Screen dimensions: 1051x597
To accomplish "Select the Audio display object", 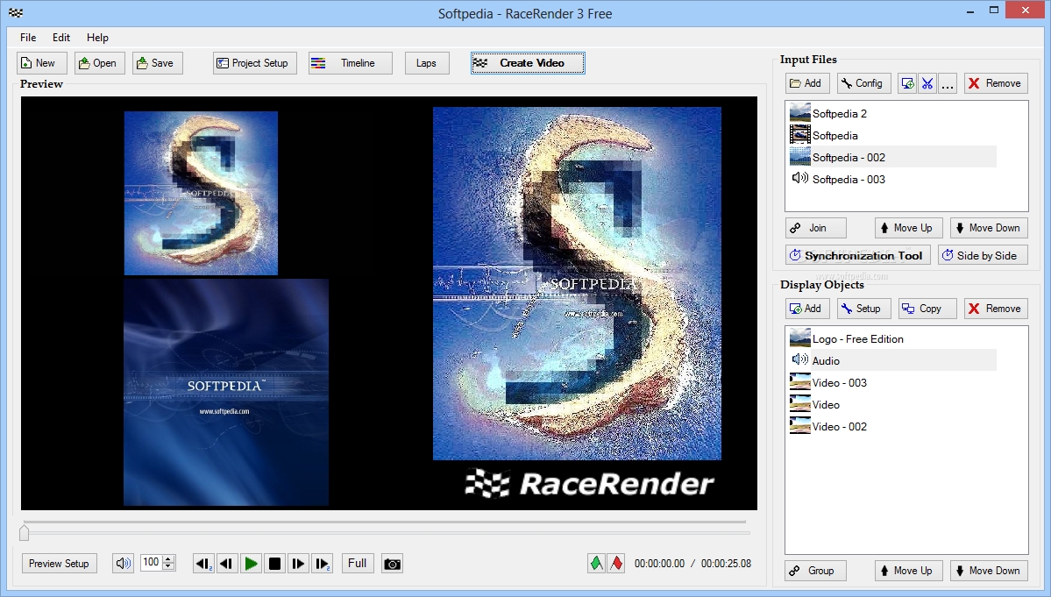I will (x=893, y=360).
